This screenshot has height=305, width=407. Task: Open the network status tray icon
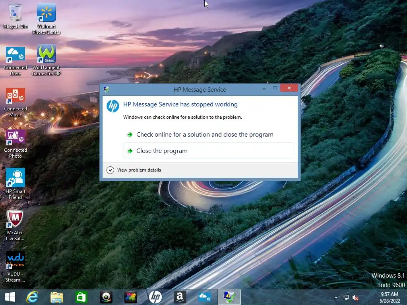point(346,297)
